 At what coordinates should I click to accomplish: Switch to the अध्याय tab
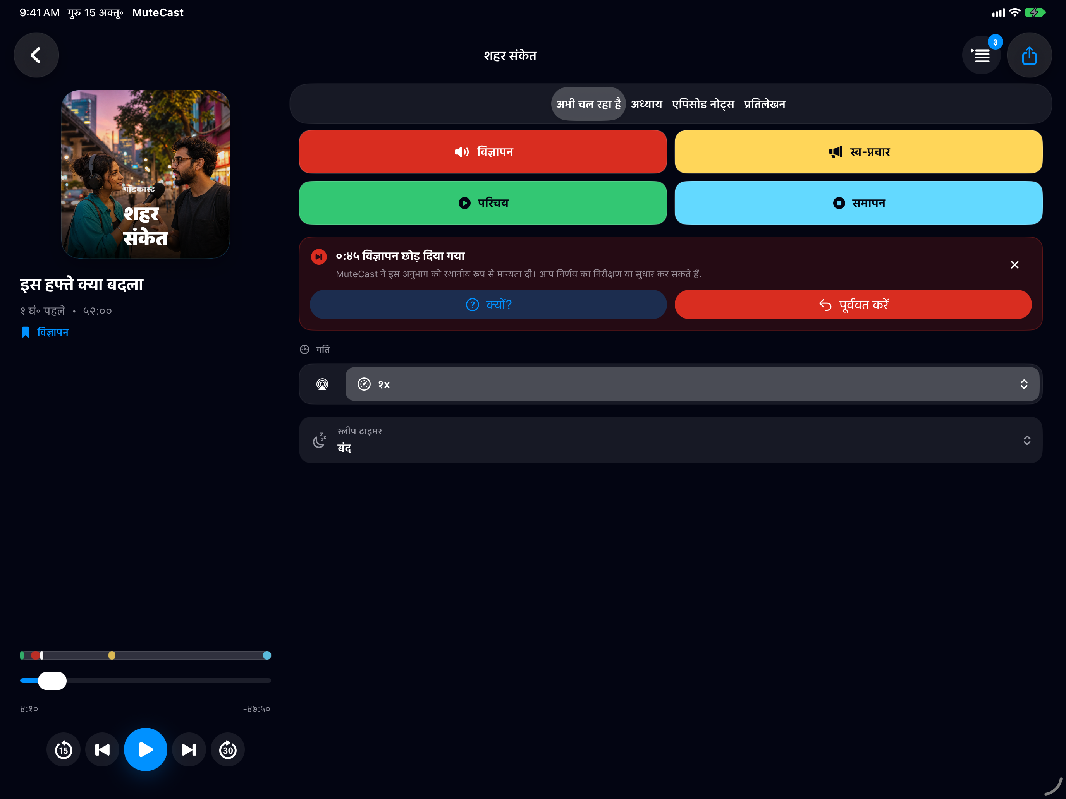[646, 104]
